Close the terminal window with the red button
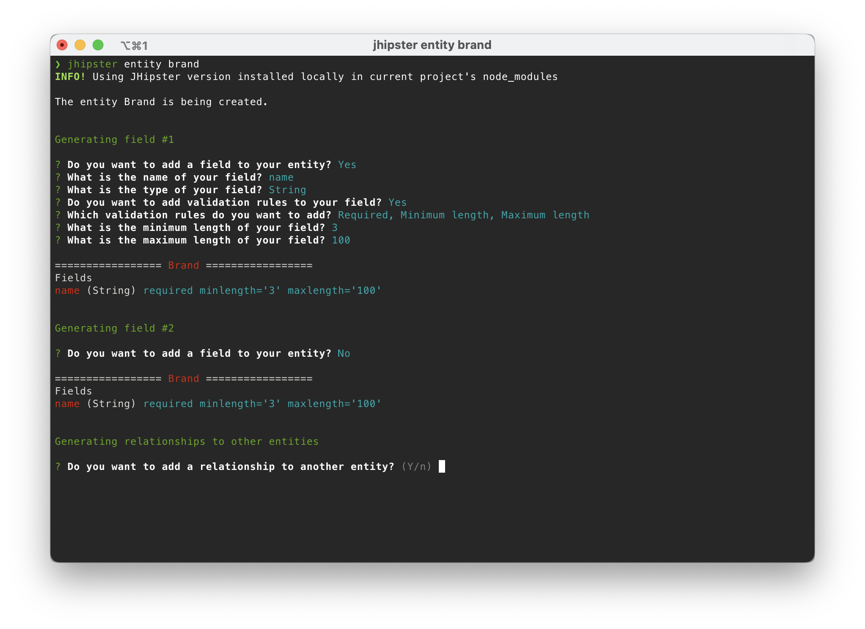This screenshot has height=629, width=865. click(x=62, y=45)
